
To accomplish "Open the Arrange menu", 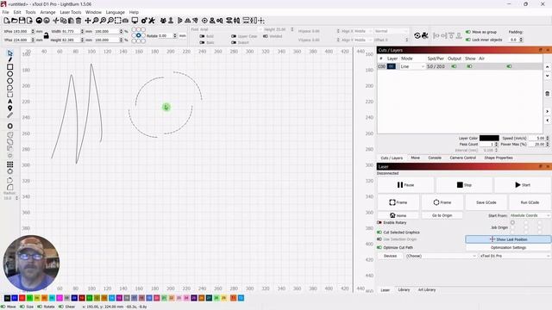I will click(48, 12).
